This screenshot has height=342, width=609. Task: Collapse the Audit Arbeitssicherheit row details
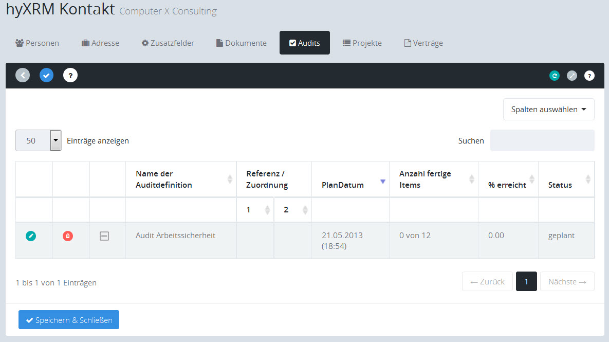pos(104,236)
